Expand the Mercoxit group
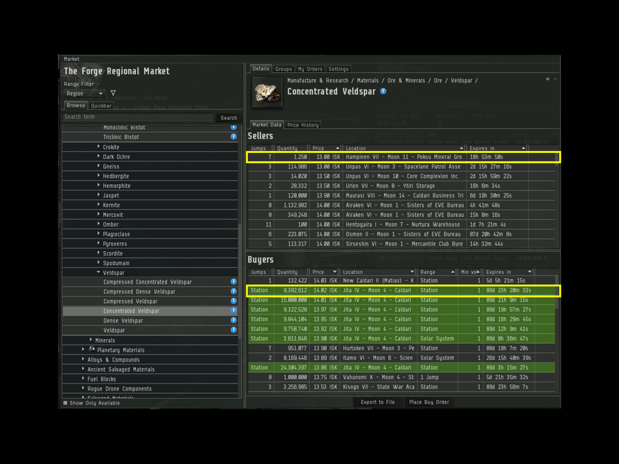619x464 pixels. tap(99, 214)
